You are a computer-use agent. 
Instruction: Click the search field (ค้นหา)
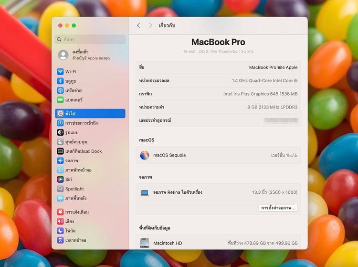point(90,40)
